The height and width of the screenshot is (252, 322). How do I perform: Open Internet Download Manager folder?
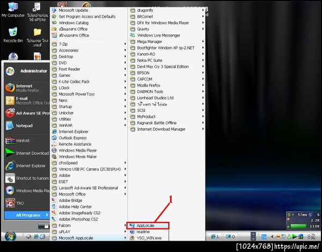[167, 129]
